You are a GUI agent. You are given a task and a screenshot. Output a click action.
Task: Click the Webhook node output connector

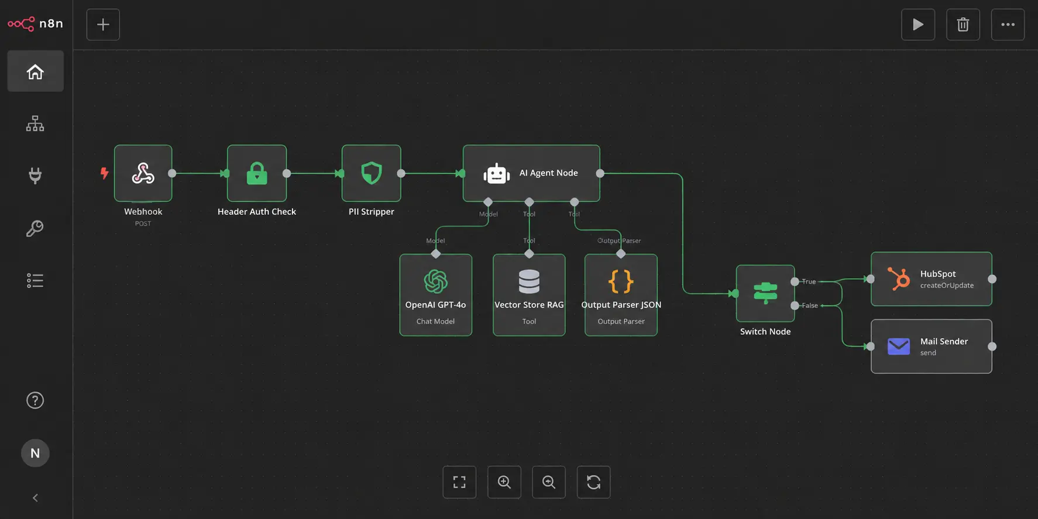172,173
